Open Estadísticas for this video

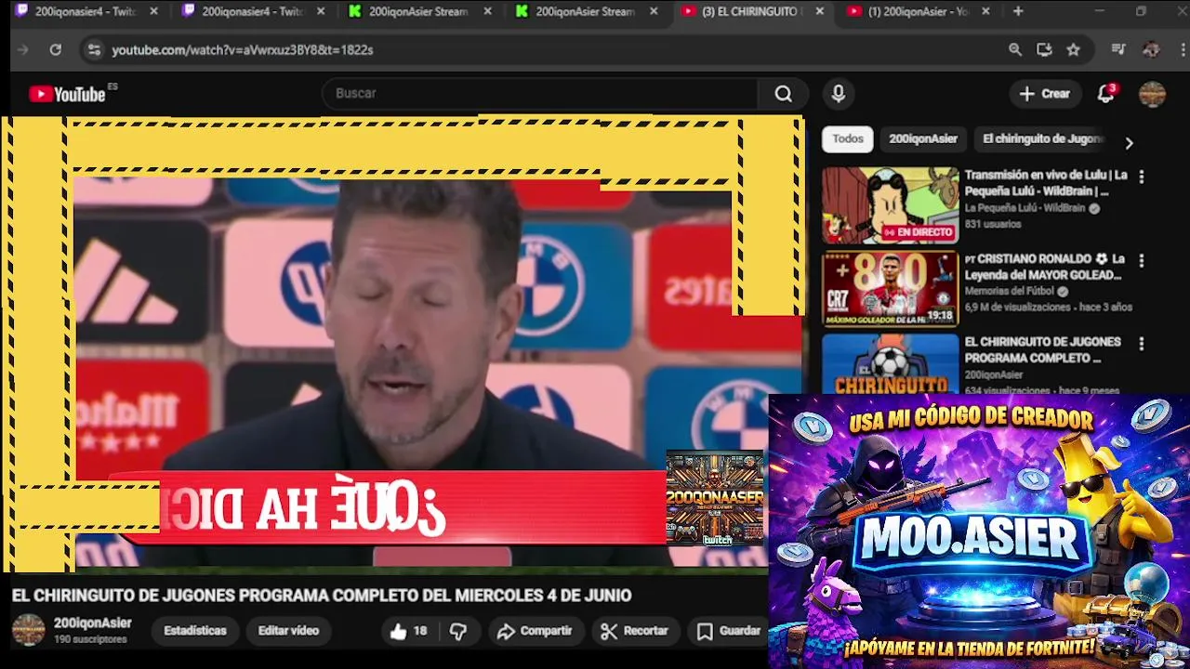pyautogui.click(x=195, y=631)
